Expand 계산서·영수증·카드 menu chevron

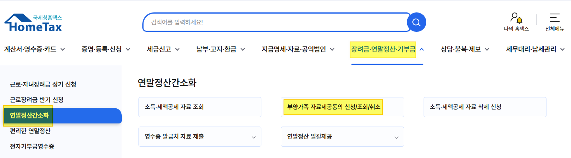(x=63, y=49)
